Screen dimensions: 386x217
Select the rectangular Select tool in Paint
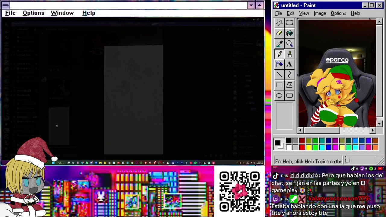[289, 23]
